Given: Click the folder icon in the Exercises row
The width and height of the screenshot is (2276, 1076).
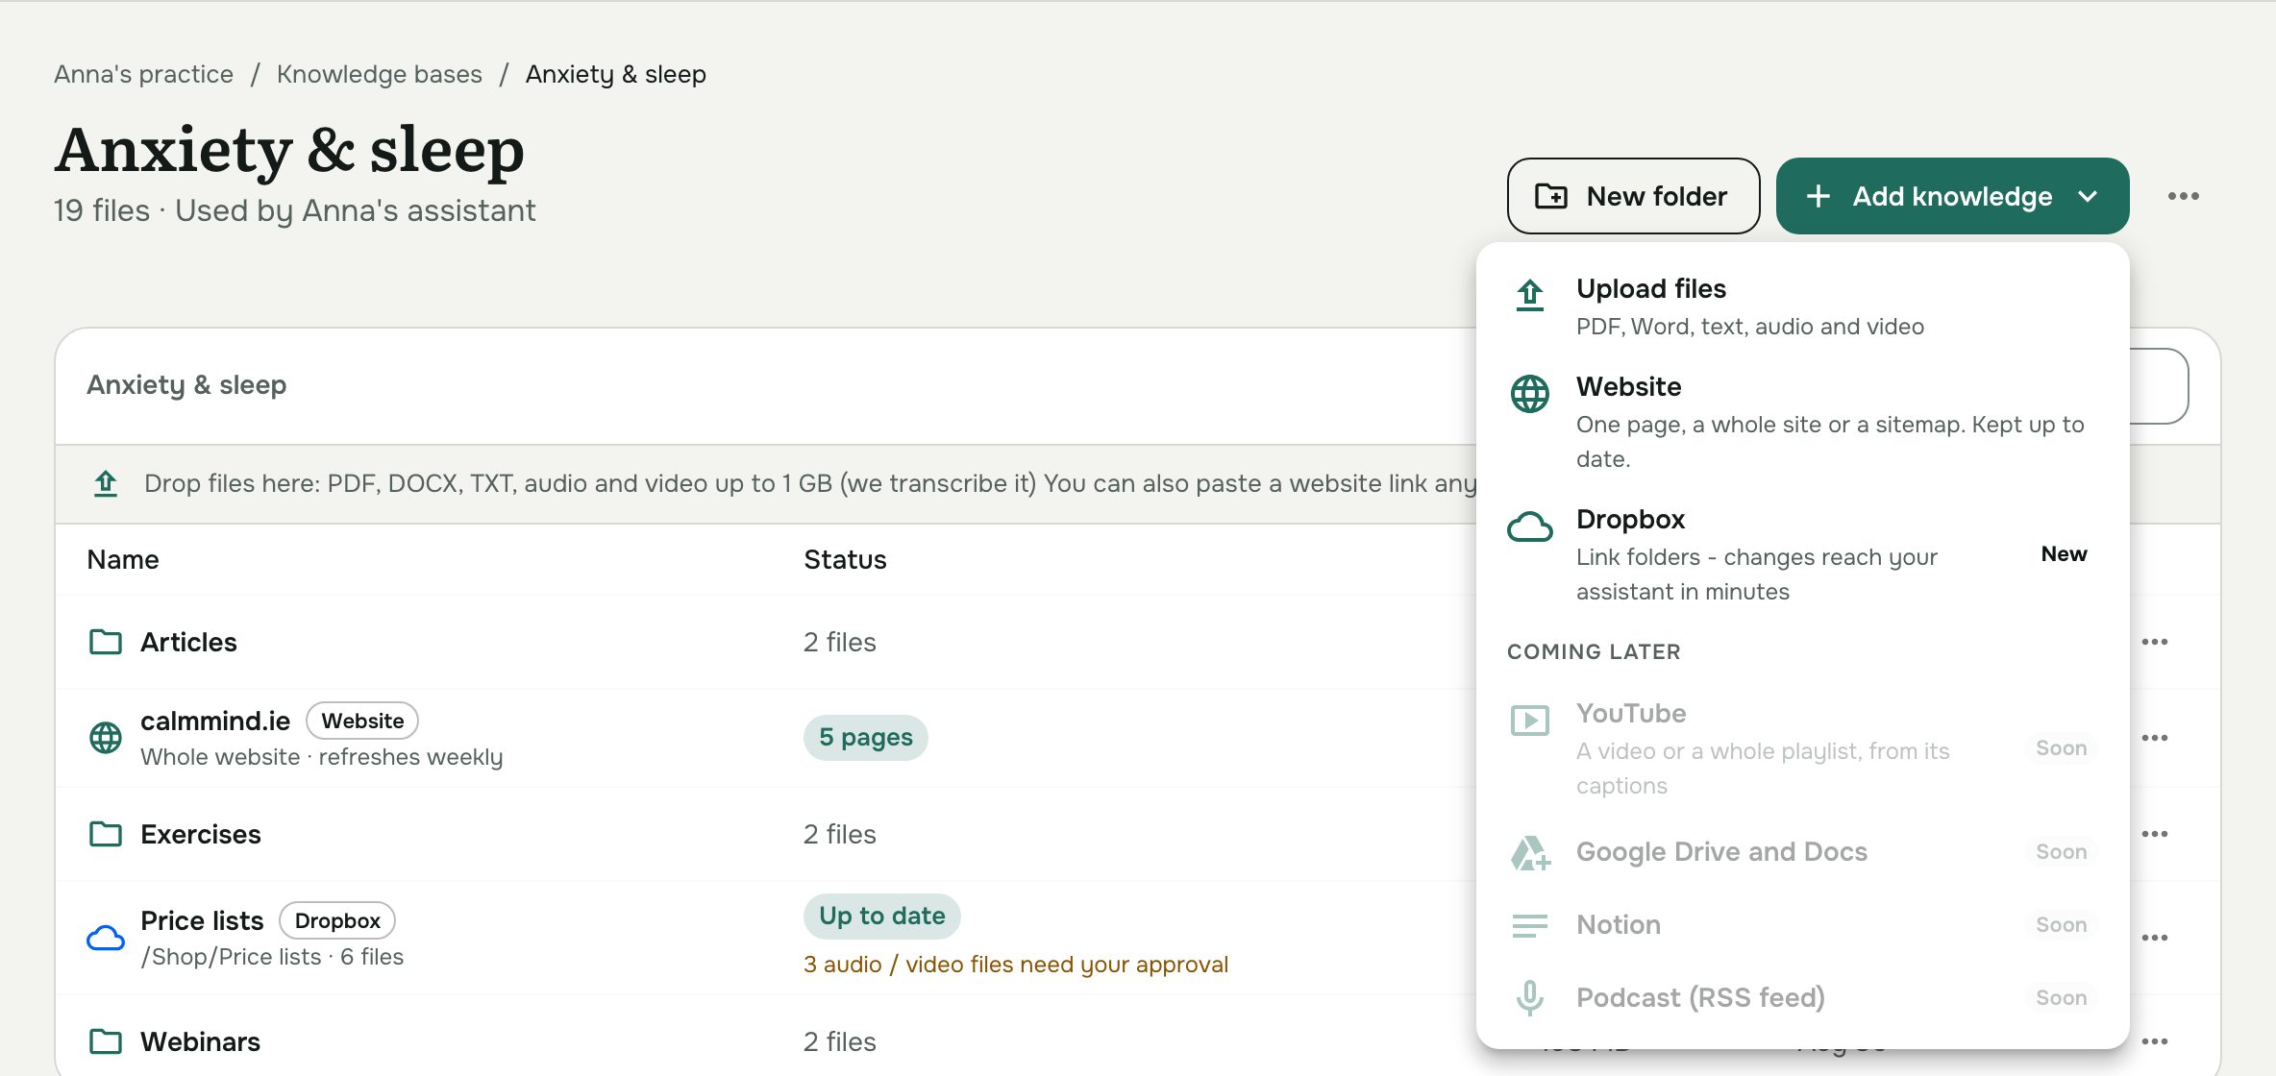Looking at the screenshot, I should tap(106, 834).
